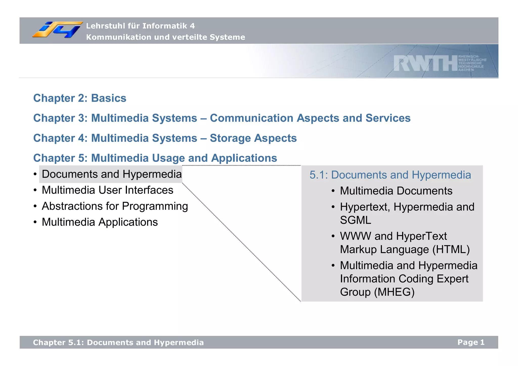Click Lehrstuhl für Informatik 4 header text

(140, 26)
